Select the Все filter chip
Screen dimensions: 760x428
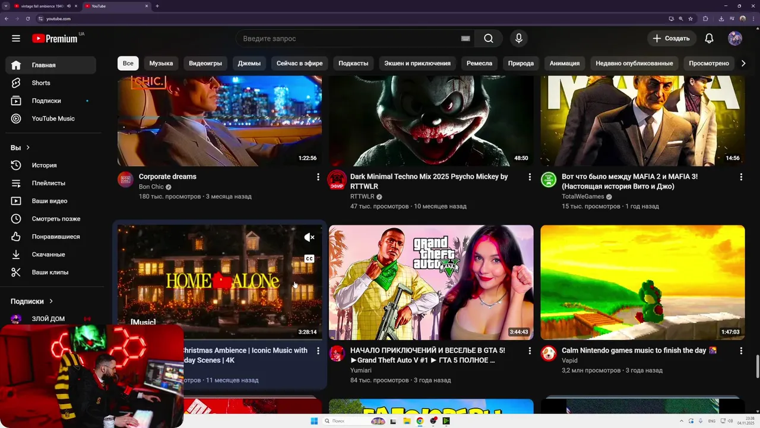pyautogui.click(x=128, y=63)
